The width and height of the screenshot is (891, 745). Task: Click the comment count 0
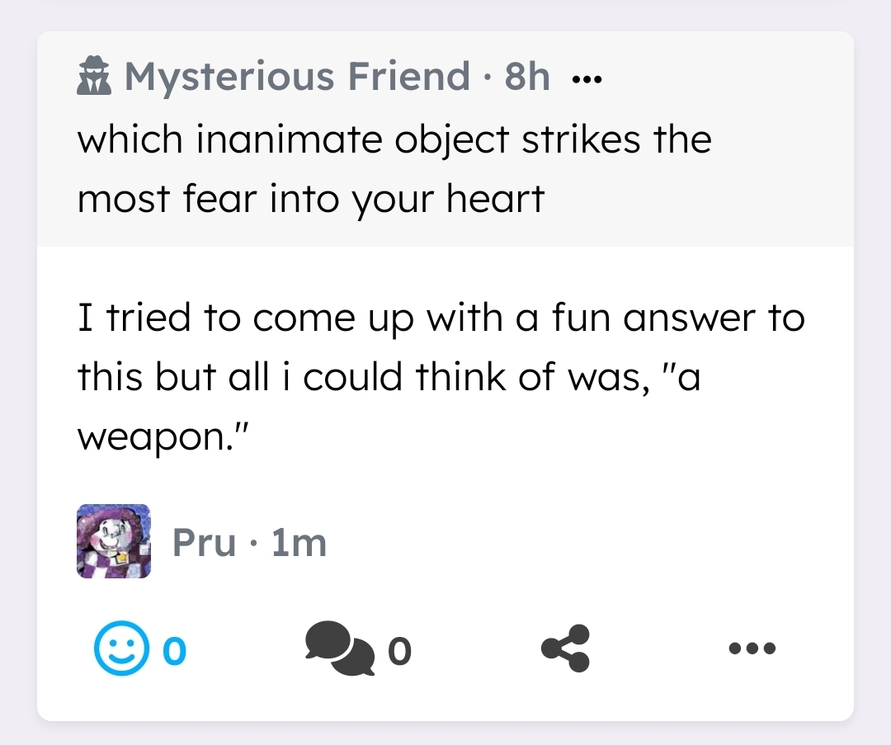pos(398,652)
